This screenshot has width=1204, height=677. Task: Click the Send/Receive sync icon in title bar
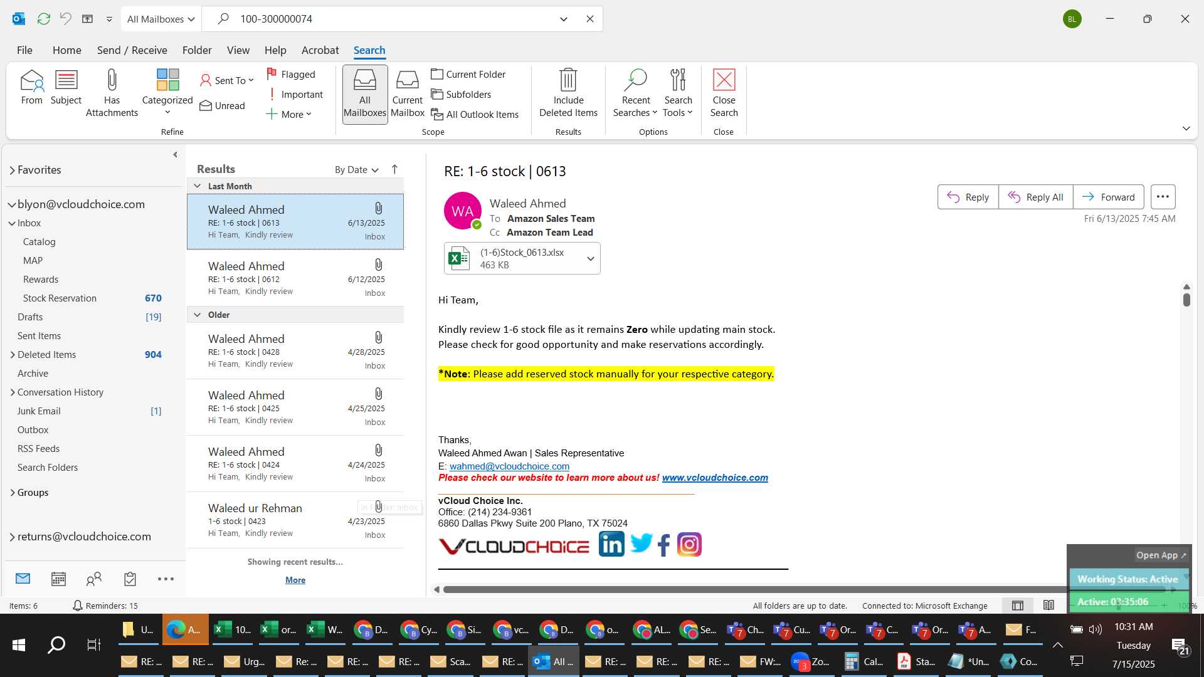[x=43, y=19]
